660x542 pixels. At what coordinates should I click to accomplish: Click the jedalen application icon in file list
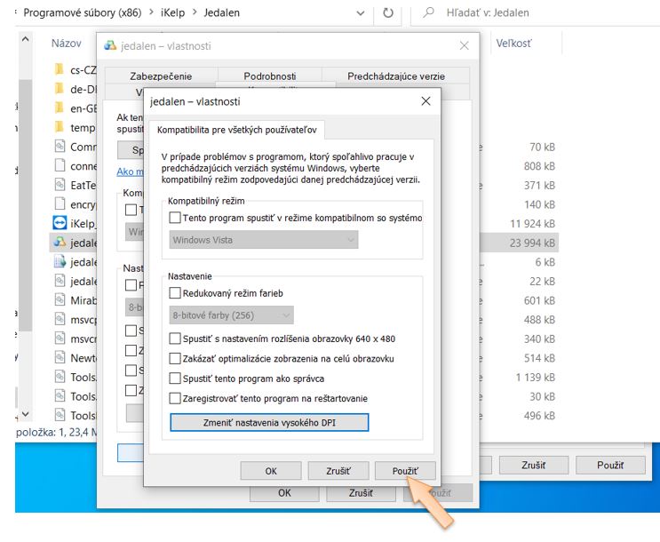click(x=60, y=242)
